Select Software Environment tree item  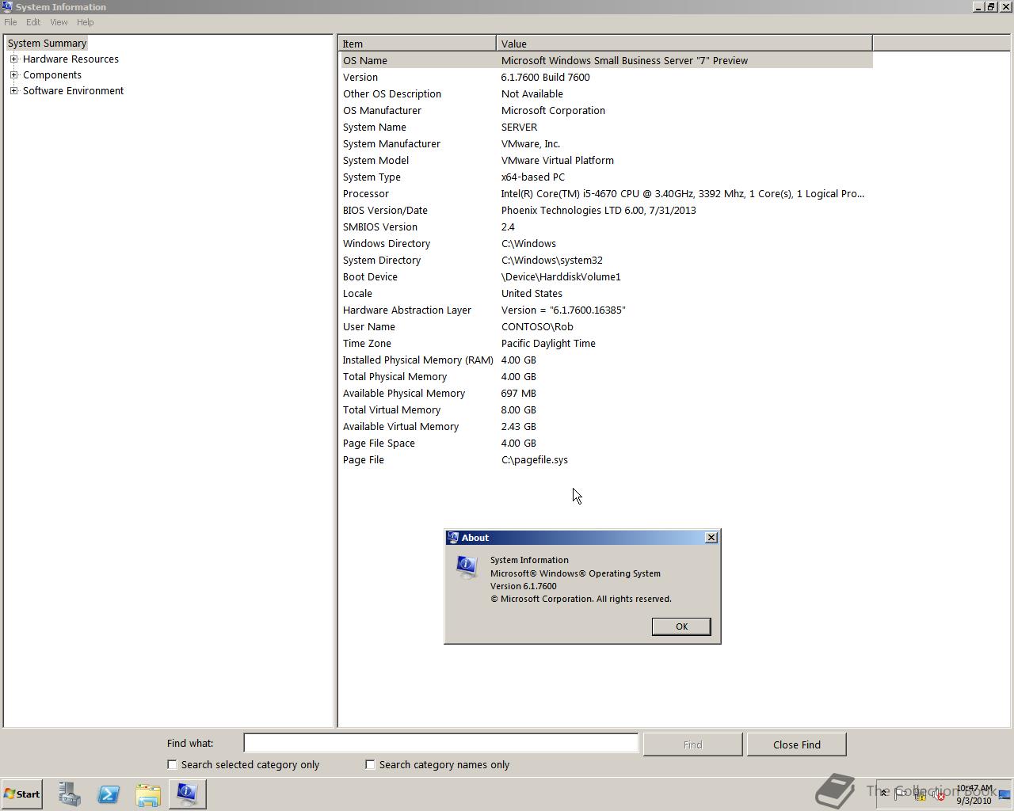click(x=73, y=90)
